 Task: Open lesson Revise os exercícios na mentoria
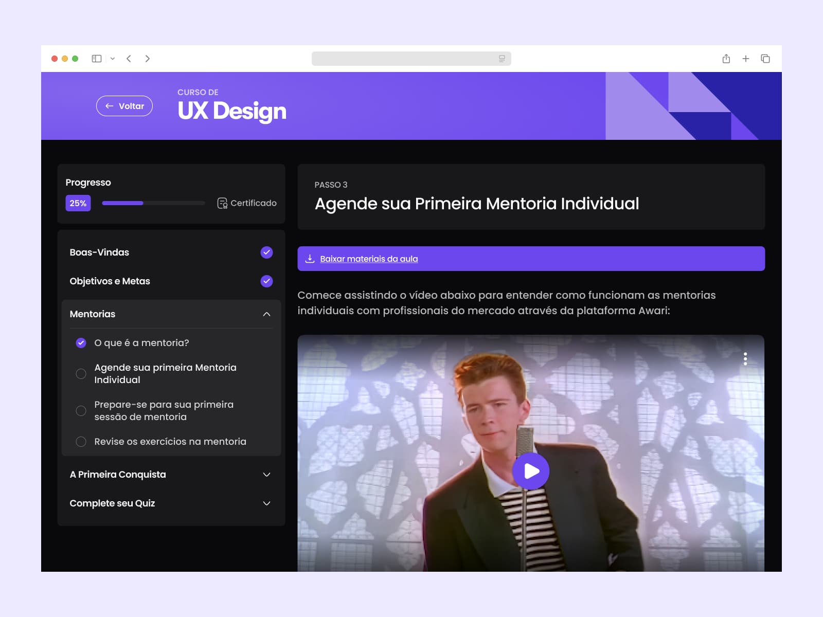click(170, 442)
